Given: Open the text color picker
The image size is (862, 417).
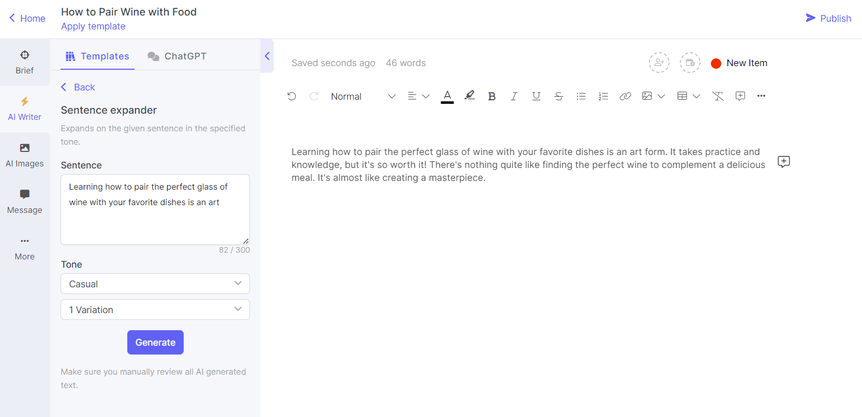Looking at the screenshot, I should 447,96.
